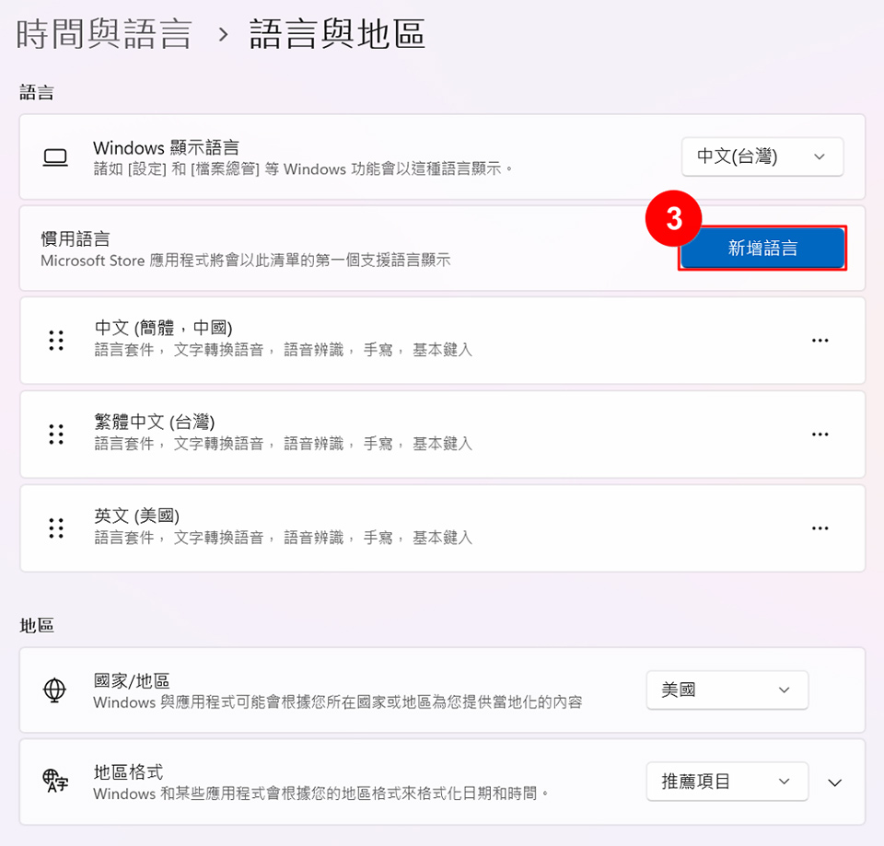The height and width of the screenshot is (846, 884).
Task: Open more options for 中文 (簡體，中國)
Action: point(820,341)
